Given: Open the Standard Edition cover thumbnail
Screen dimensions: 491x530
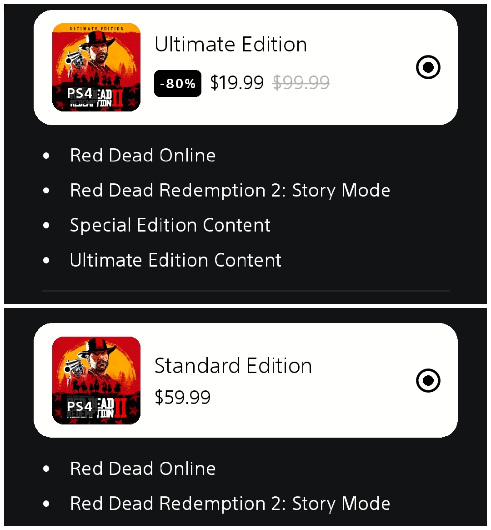Looking at the screenshot, I should [96, 380].
